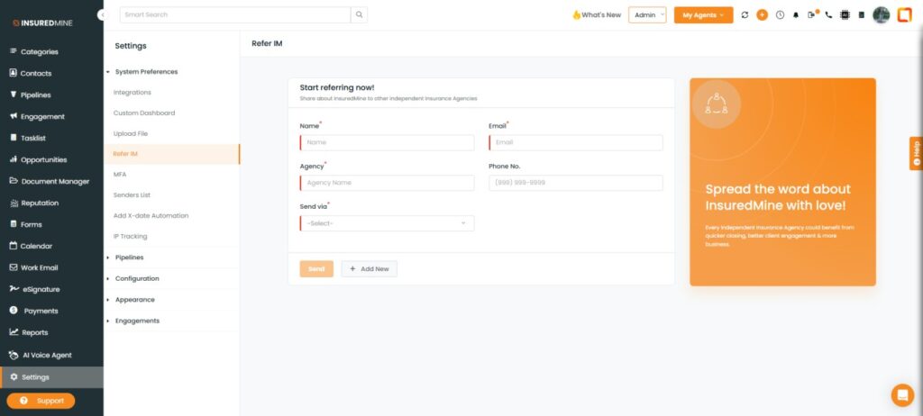The height and width of the screenshot is (416, 923).
Task: Open the Admin role dropdown
Action: [x=647, y=15]
